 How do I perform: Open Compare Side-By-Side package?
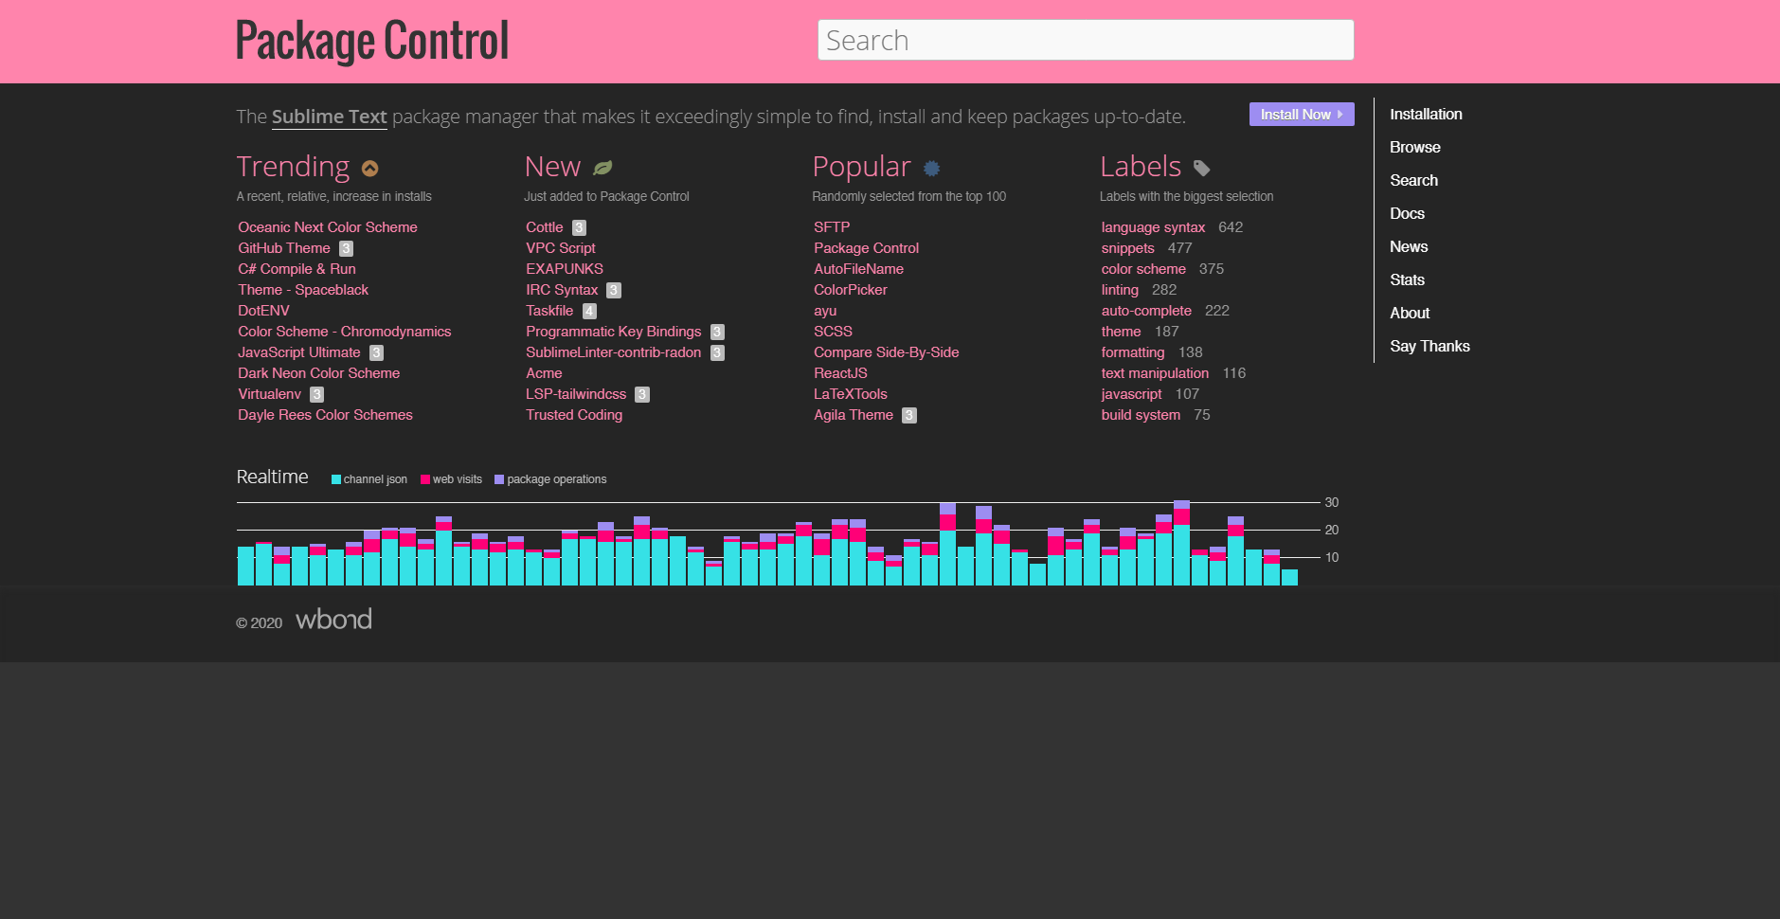tap(886, 352)
